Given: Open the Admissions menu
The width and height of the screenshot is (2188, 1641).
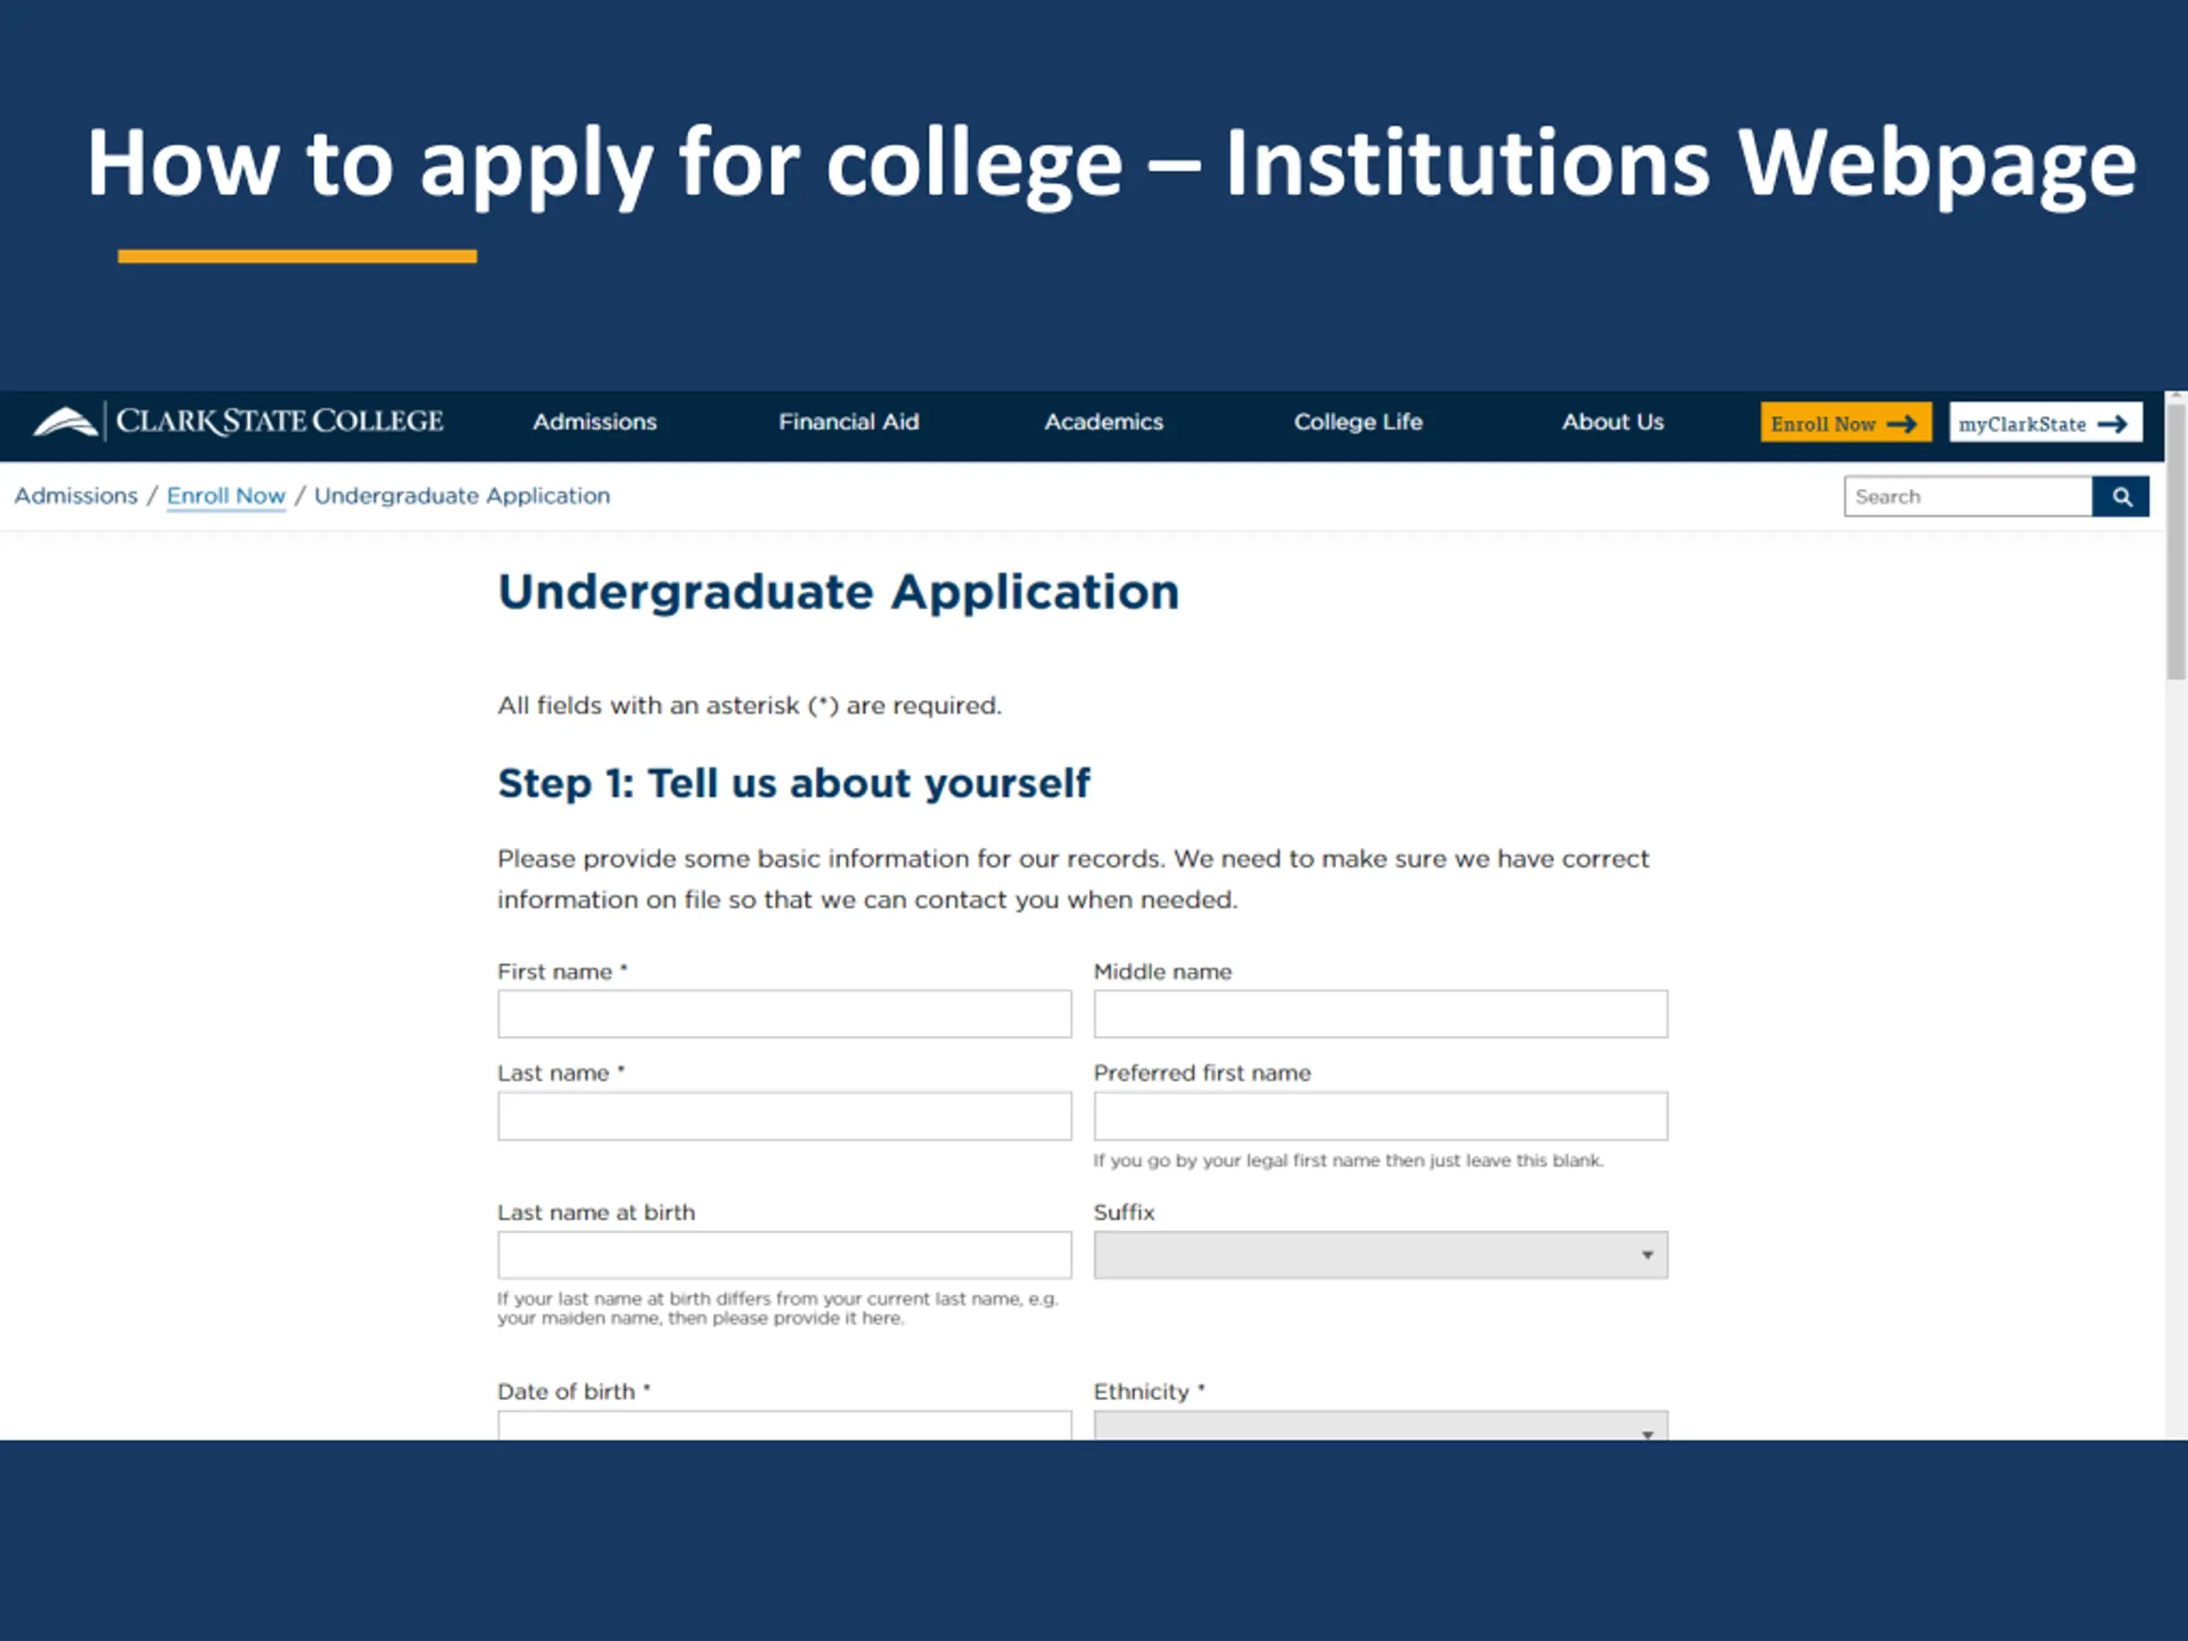Looking at the screenshot, I should pos(595,422).
